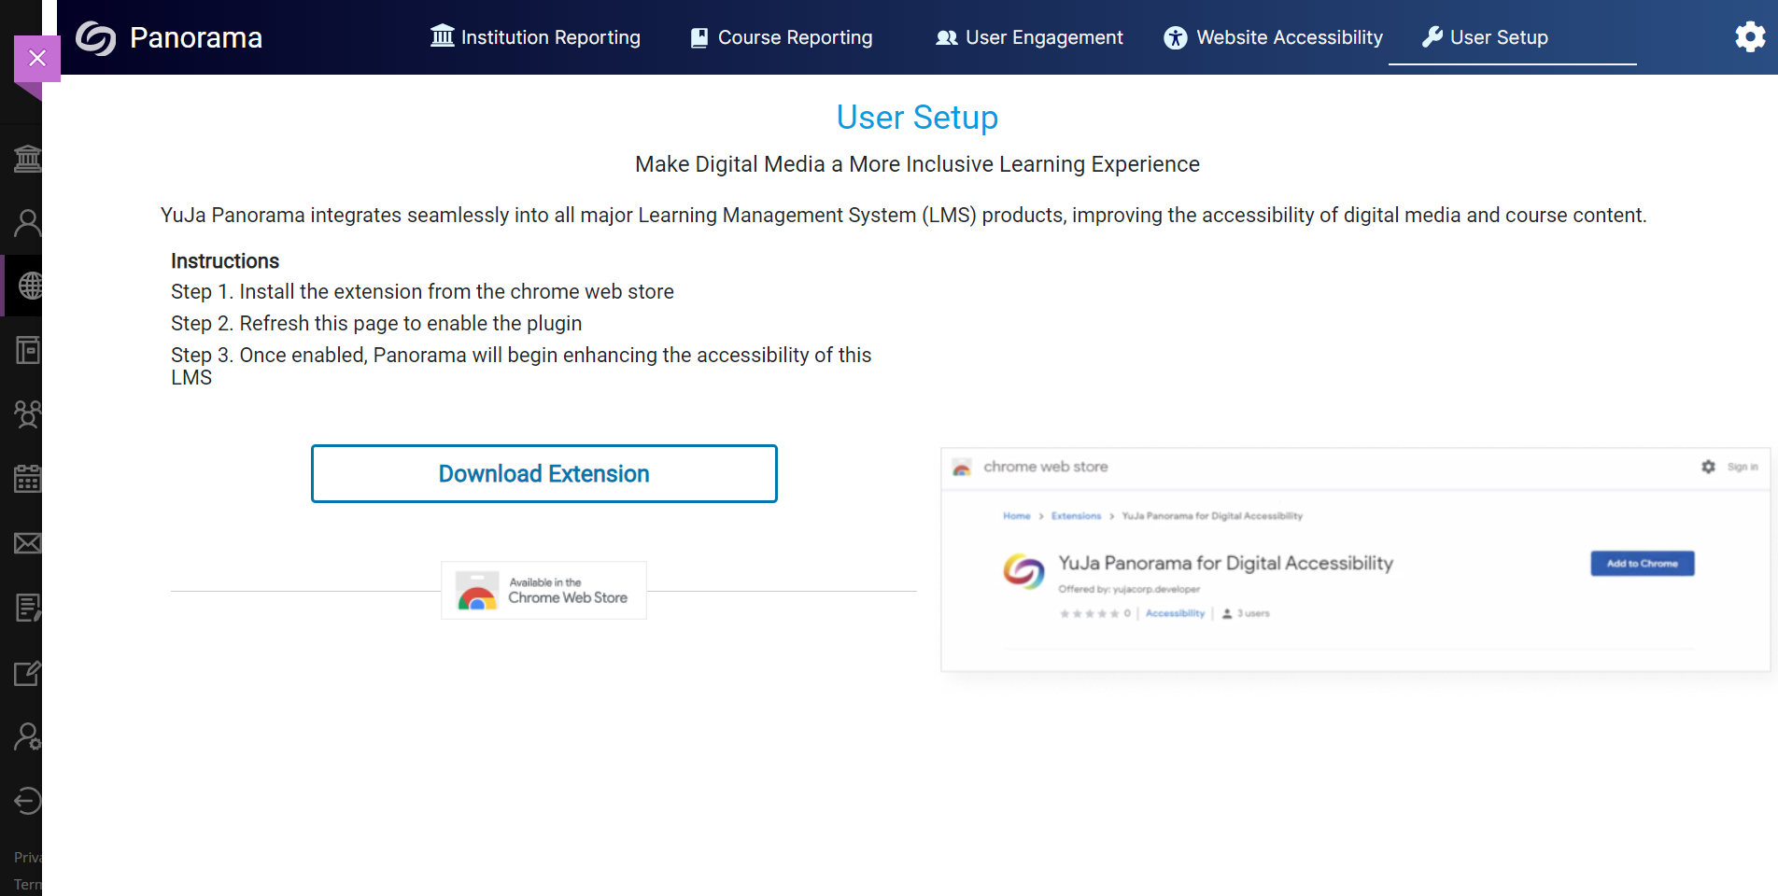Click the Panorama logo in the header
Image resolution: width=1778 pixels, height=896 pixels.
pos(168,38)
